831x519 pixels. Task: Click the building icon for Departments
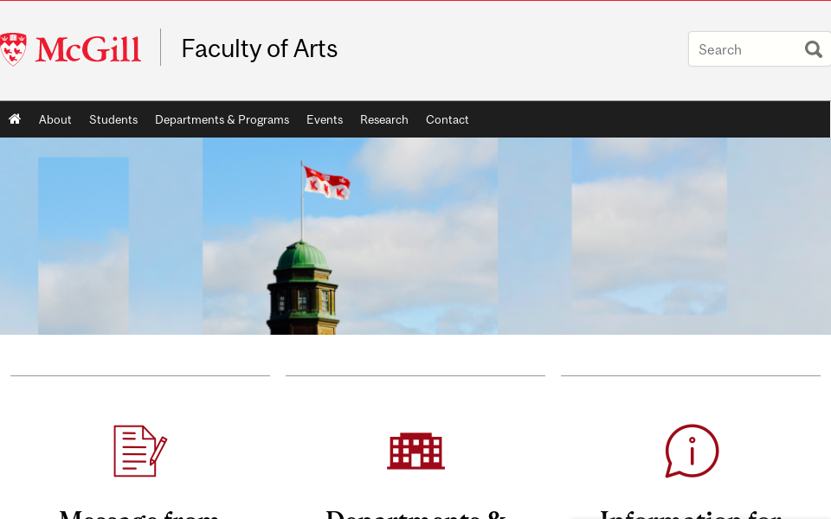pos(415,451)
